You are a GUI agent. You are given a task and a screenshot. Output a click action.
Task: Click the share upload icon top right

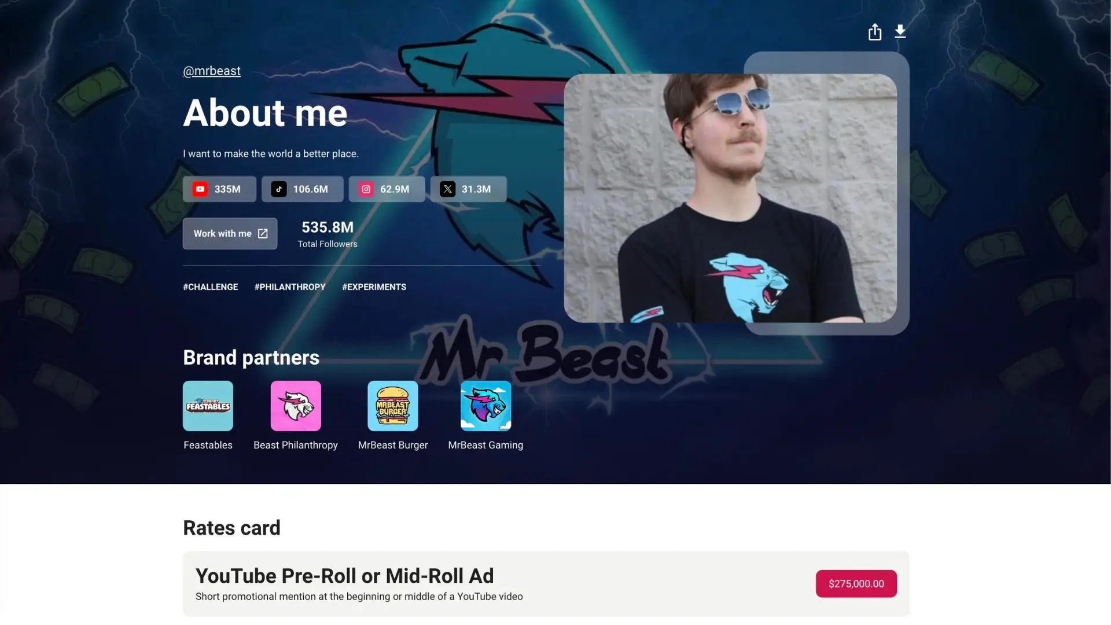[874, 32]
